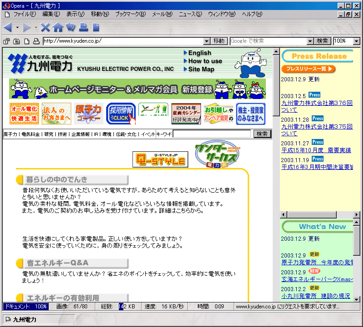Click the キーワード input field
Image resolution: width=363 pixels, height=327 pixels.
point(212,134)
